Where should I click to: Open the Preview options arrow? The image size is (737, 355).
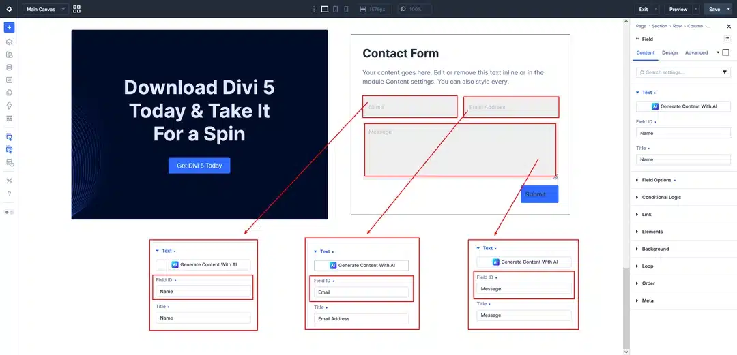click(x=696, y=9)
